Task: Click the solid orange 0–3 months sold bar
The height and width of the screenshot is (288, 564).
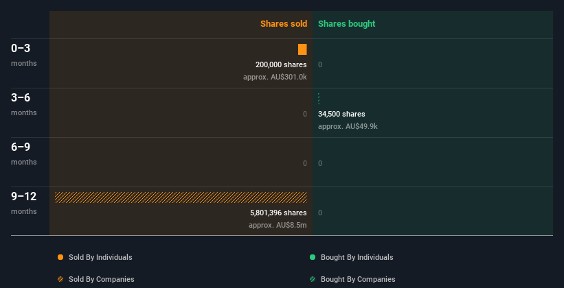Action: [302, 49]
